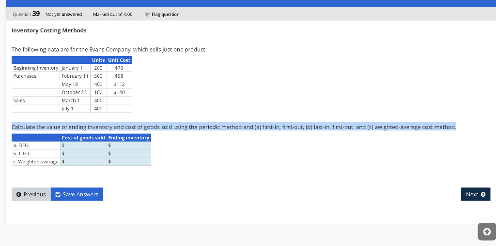Click the March 1 date cell
Image resolution: width=496 pixels, height=246 pixels.
click(x=75, y=101)
